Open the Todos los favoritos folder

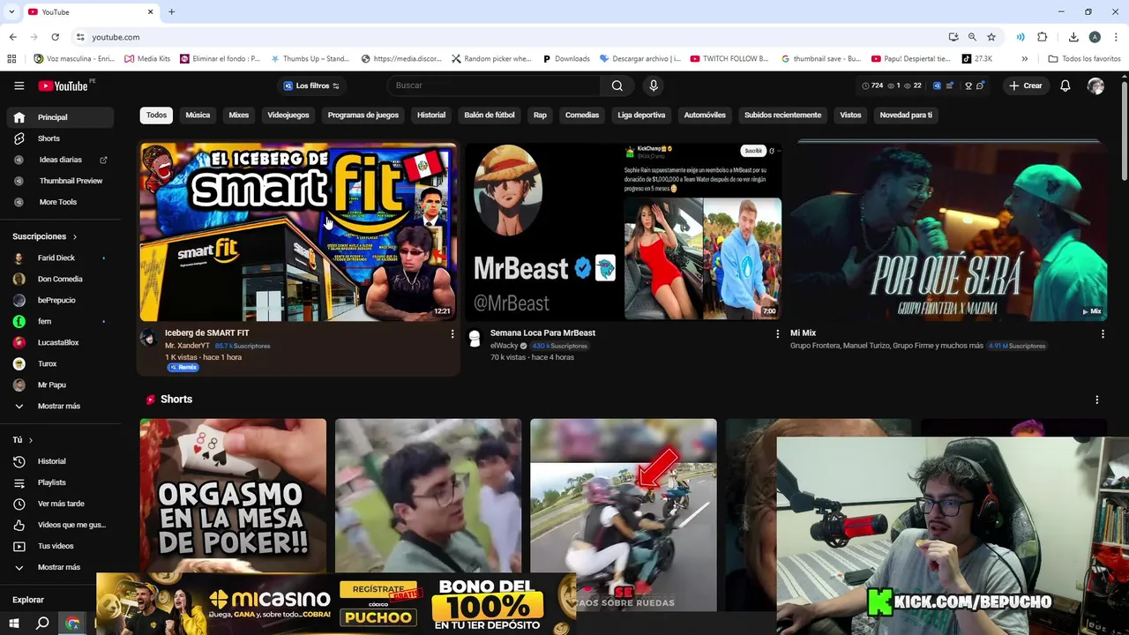coord(1084,59)
